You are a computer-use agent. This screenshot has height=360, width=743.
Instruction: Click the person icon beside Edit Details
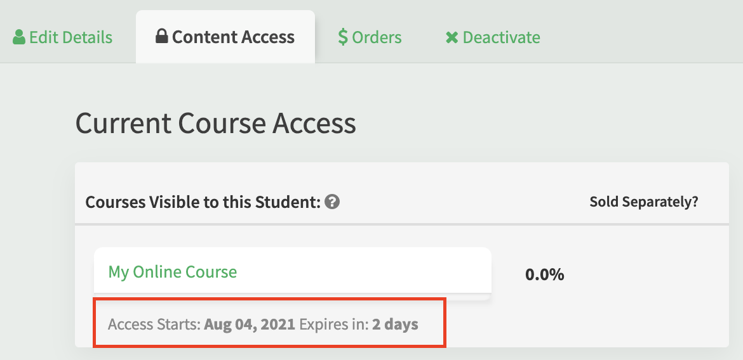click(x=19, y=37)
